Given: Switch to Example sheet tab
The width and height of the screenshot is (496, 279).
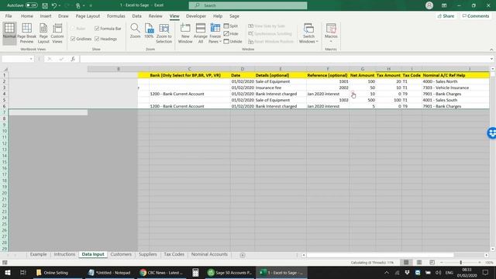Looking at the screenshot, I should (x=38, y=254).
